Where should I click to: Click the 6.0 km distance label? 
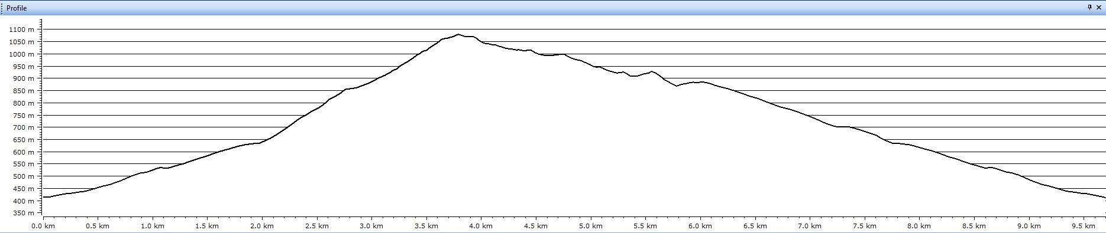[700, 226]
